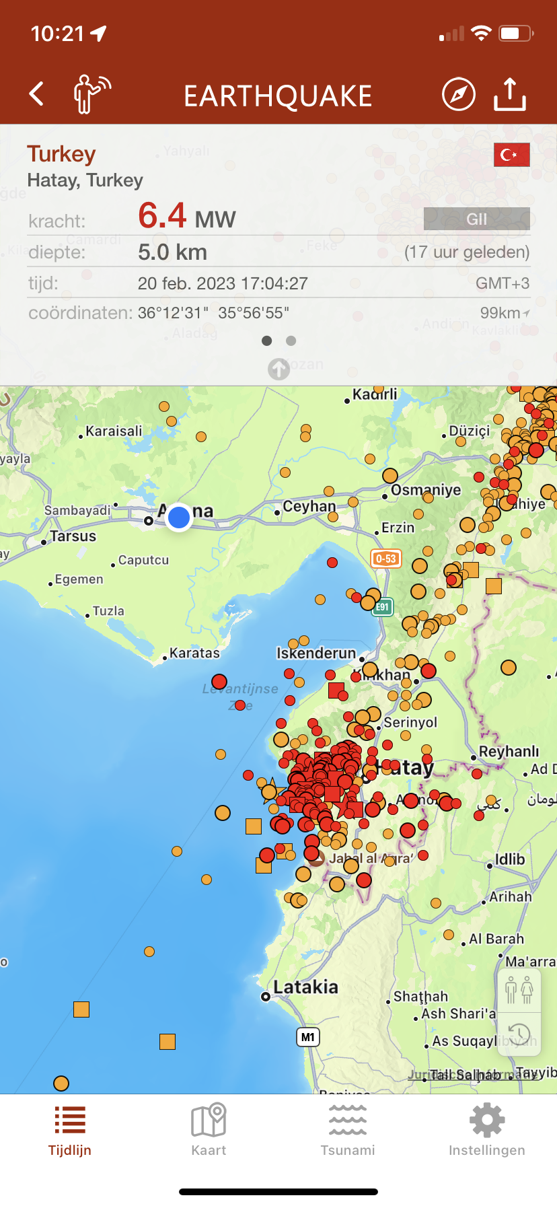This screenshot has width=557, height=1206.
Task: Tap the 99km distance indicator
Action: coord(505,313)
